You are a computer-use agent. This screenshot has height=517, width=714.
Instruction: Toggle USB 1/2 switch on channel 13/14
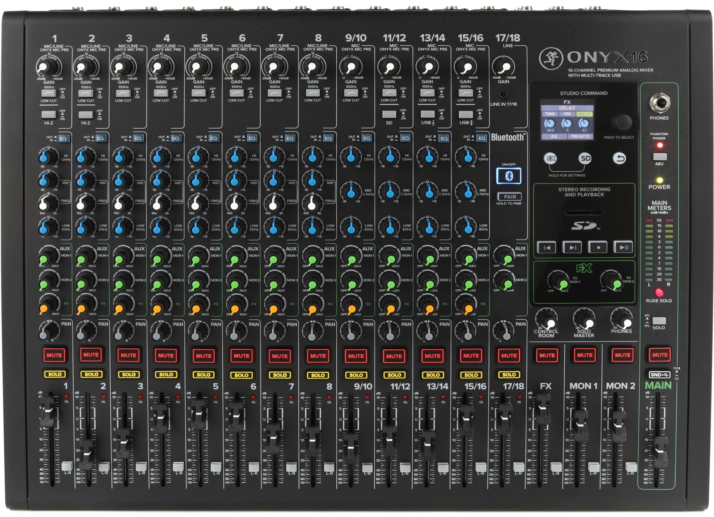coord(427,114)
